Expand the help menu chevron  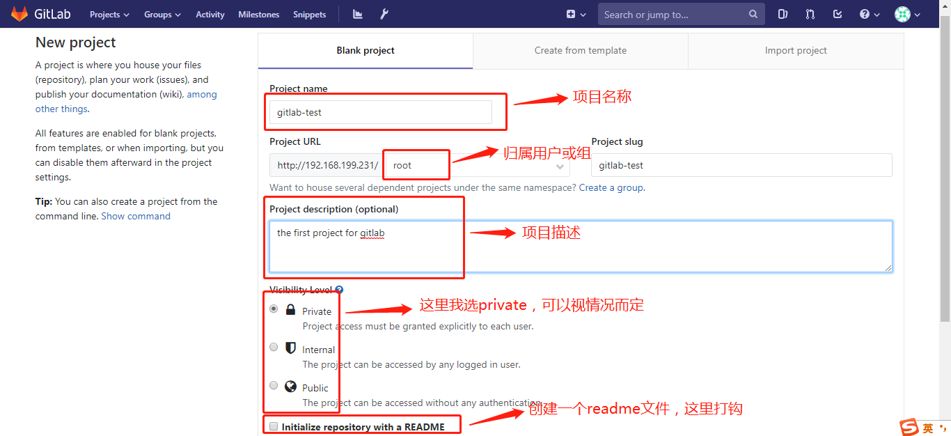click(x=877, y=15)
